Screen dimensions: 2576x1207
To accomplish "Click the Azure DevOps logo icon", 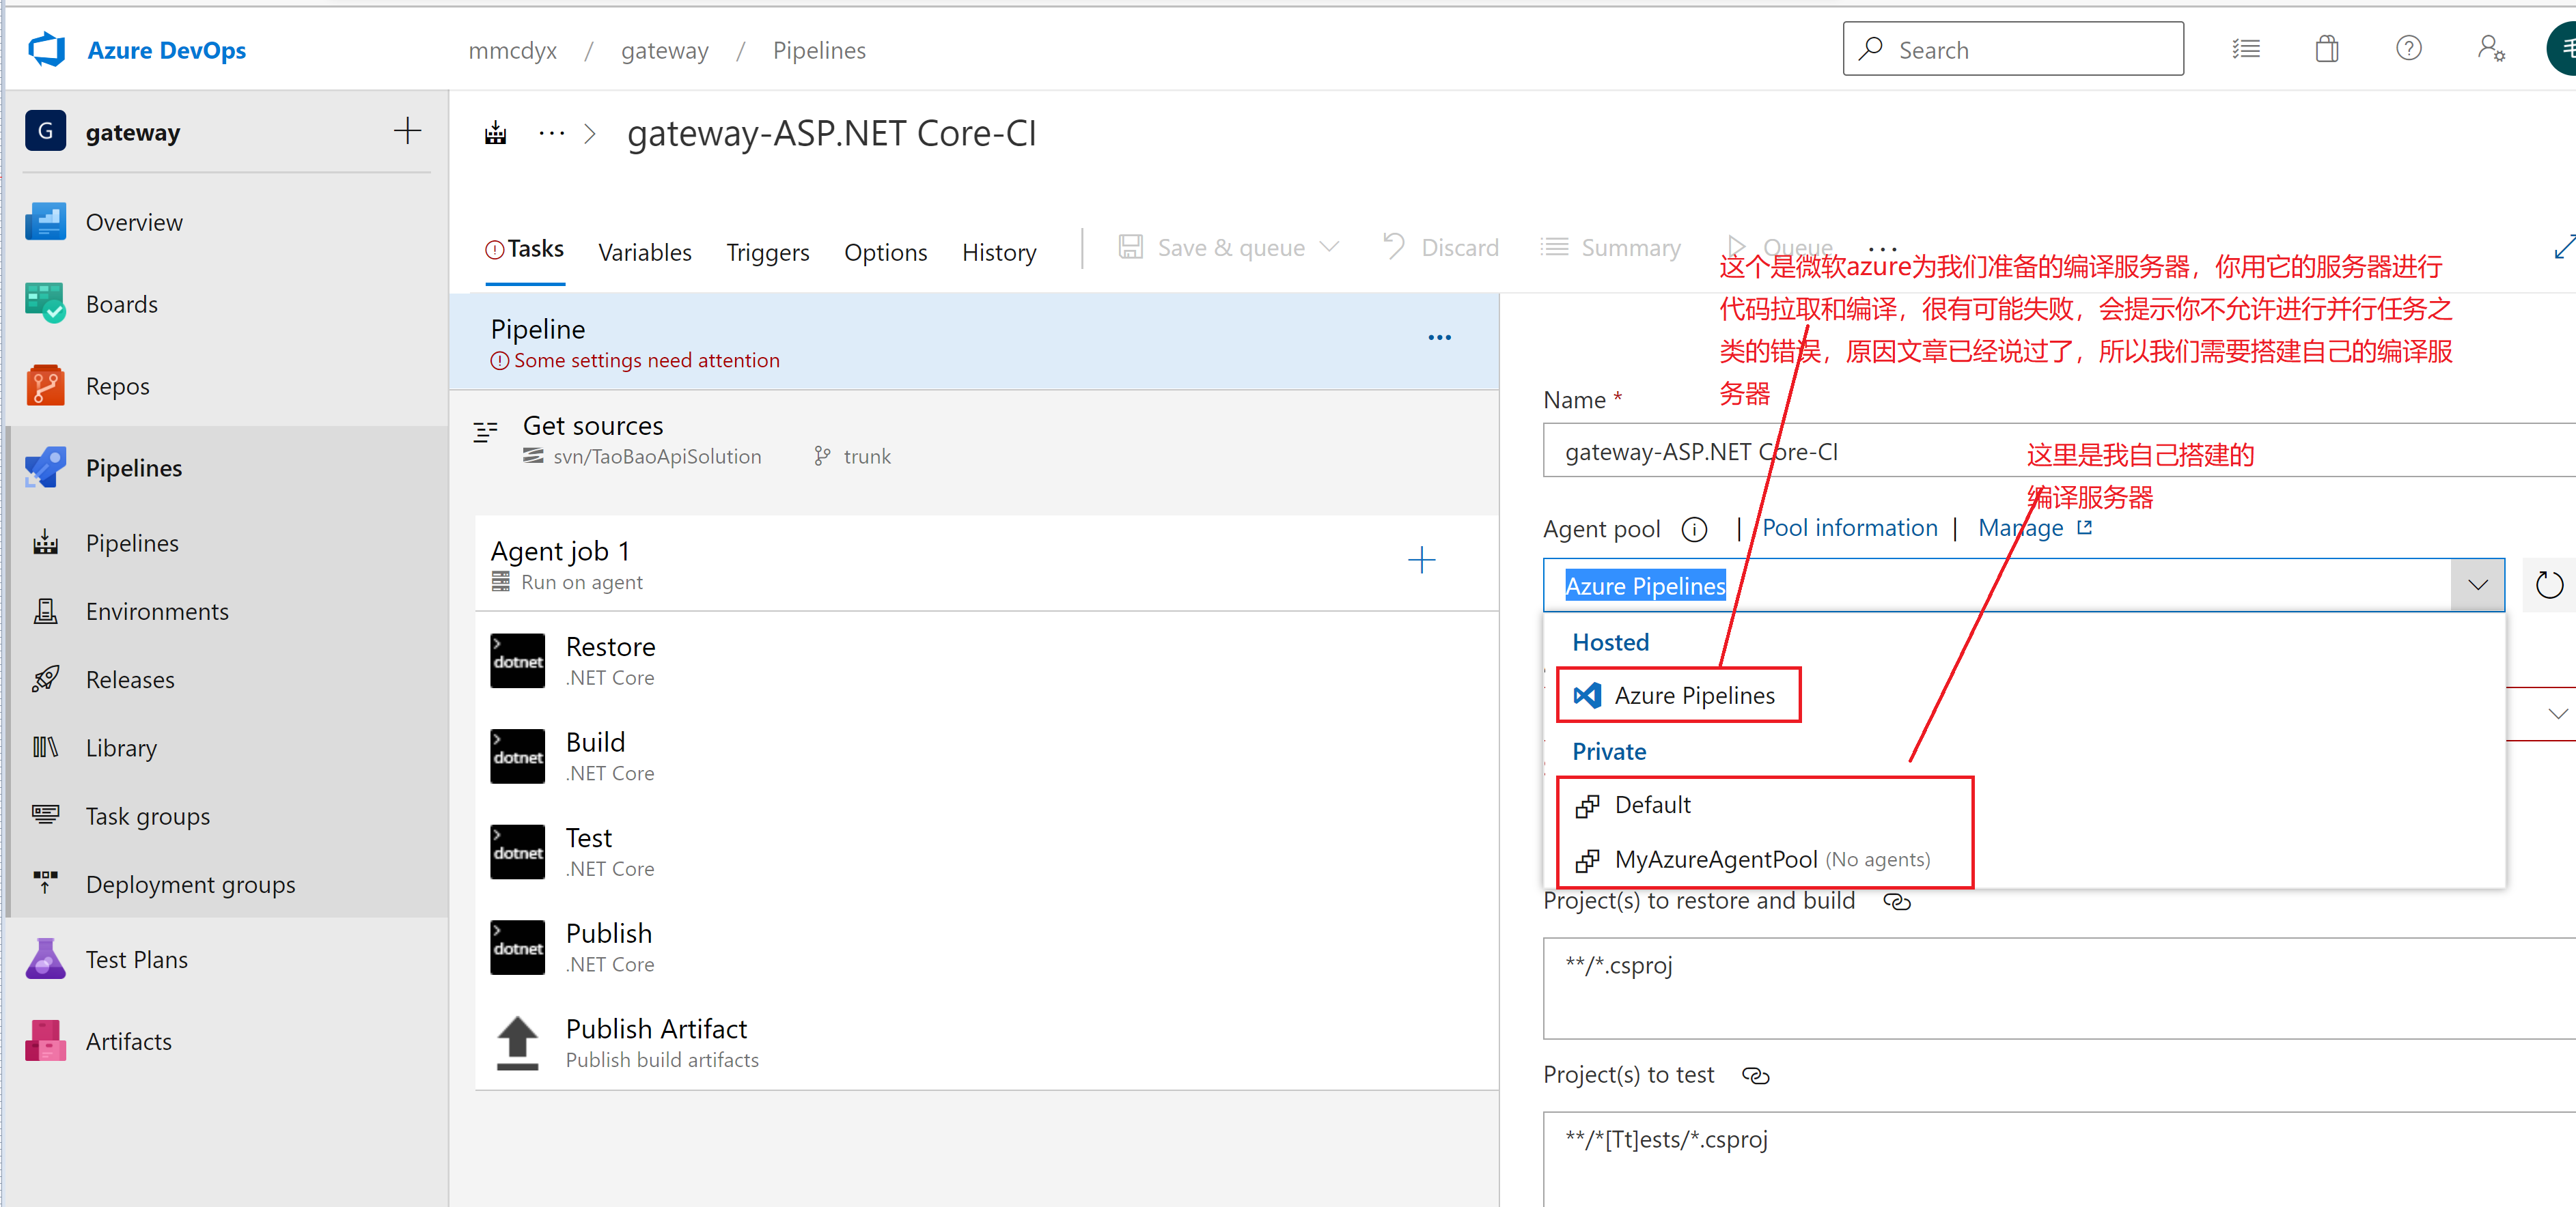I will [x=46, y=50].
